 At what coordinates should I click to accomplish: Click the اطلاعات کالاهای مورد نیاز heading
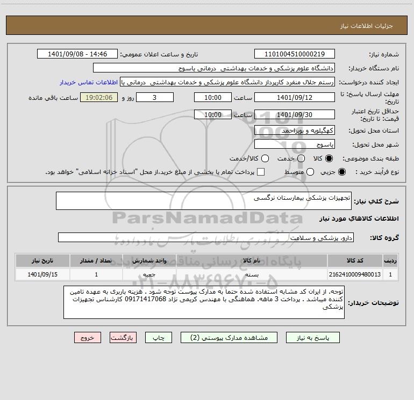pos(359,219)
